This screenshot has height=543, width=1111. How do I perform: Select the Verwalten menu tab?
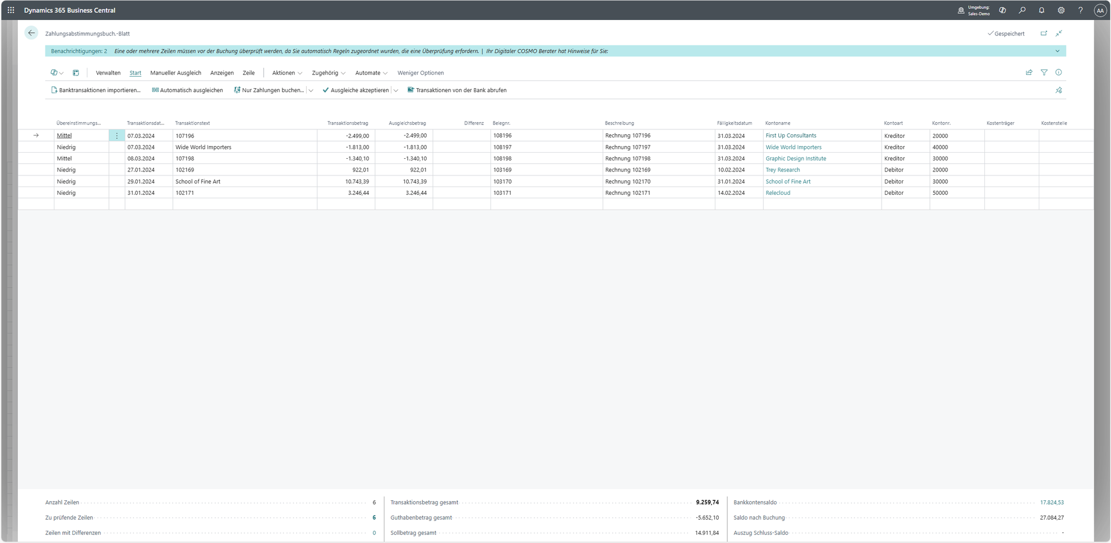click(108, 73)
